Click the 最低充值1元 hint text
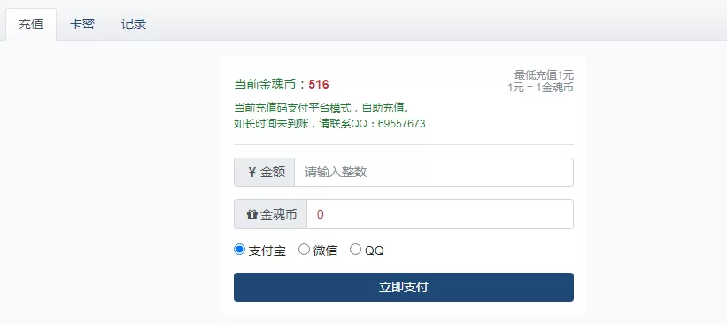This screenshot has width=727, height=324. (544, 74)
